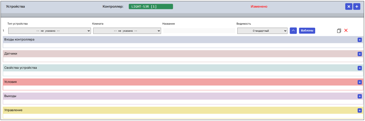Add an output in Выходы section

coord(359,96)
